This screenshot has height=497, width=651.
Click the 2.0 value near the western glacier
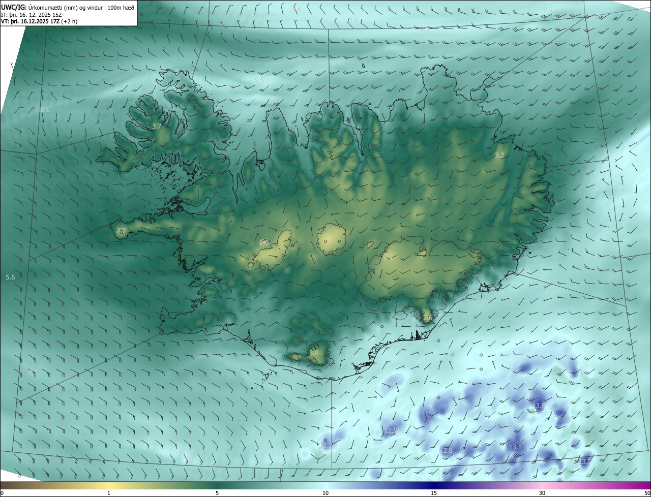point(264,242)
